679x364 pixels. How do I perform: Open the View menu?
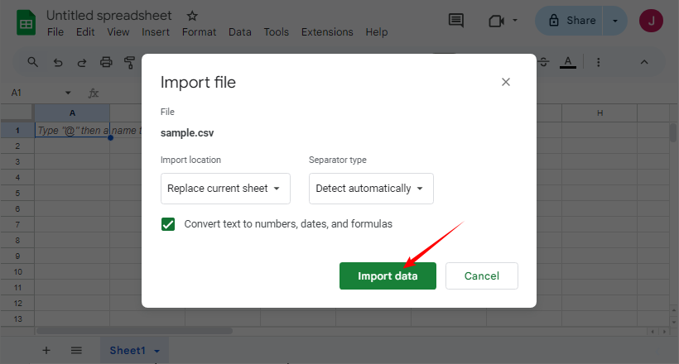[x=118, y=32]
